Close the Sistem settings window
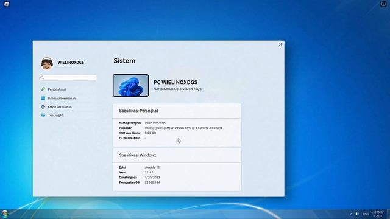Viewport: 390px width, 219px height. coord(280,44)
